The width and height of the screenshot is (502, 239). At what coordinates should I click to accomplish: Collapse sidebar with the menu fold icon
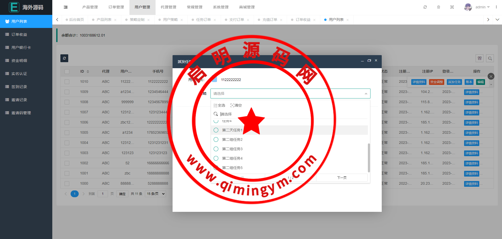point(66,7)
